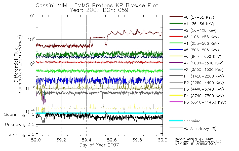
Task: Click the A5 (506-805 KeV) legend label
Action: click(201, 50)
